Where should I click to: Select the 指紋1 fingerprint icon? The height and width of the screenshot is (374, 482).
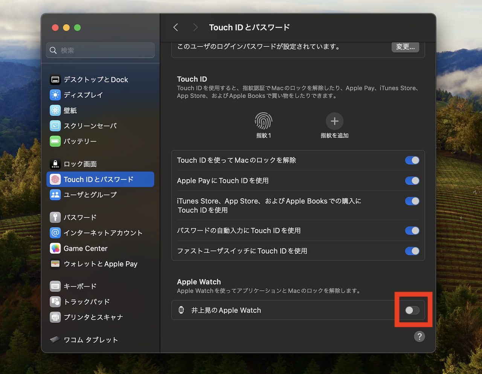click(264, 121)
